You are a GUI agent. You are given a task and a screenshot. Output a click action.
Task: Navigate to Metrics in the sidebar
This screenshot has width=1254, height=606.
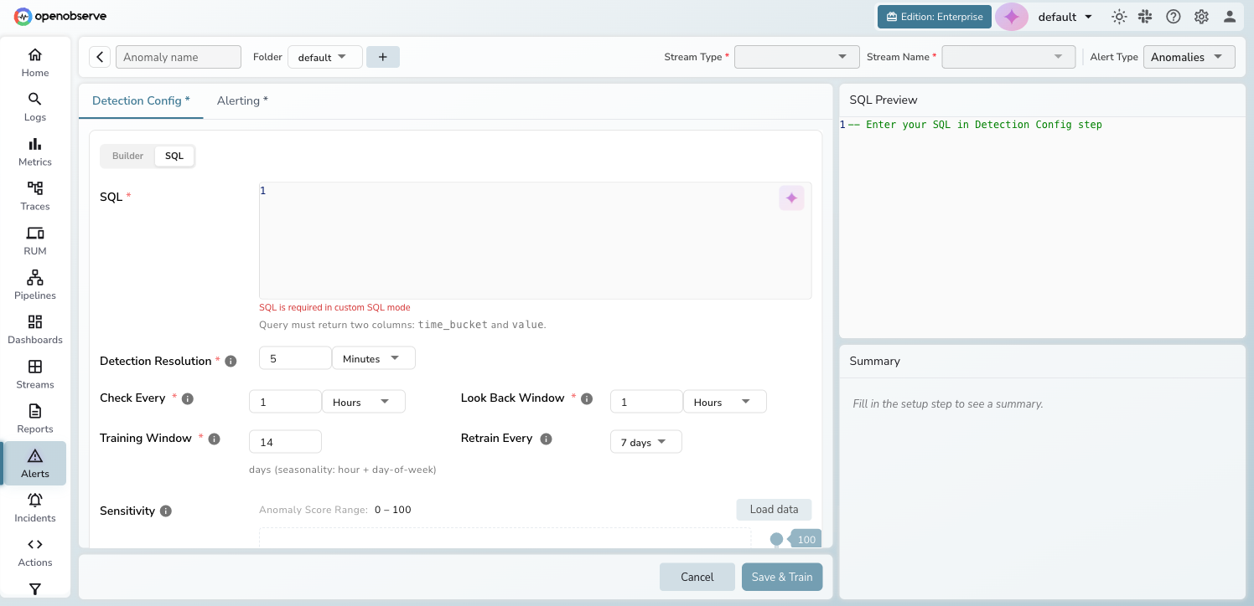coord(34,151)
